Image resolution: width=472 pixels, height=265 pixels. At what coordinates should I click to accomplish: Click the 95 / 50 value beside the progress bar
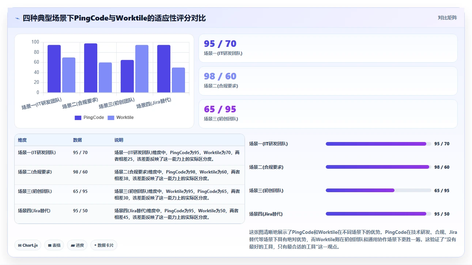[x=442, y=214]
